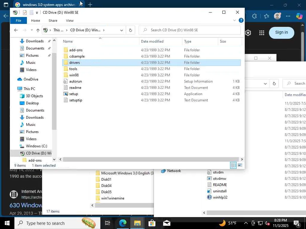Open the Mail app from taskbar
The image size is (306, 229).
[166, 223]
